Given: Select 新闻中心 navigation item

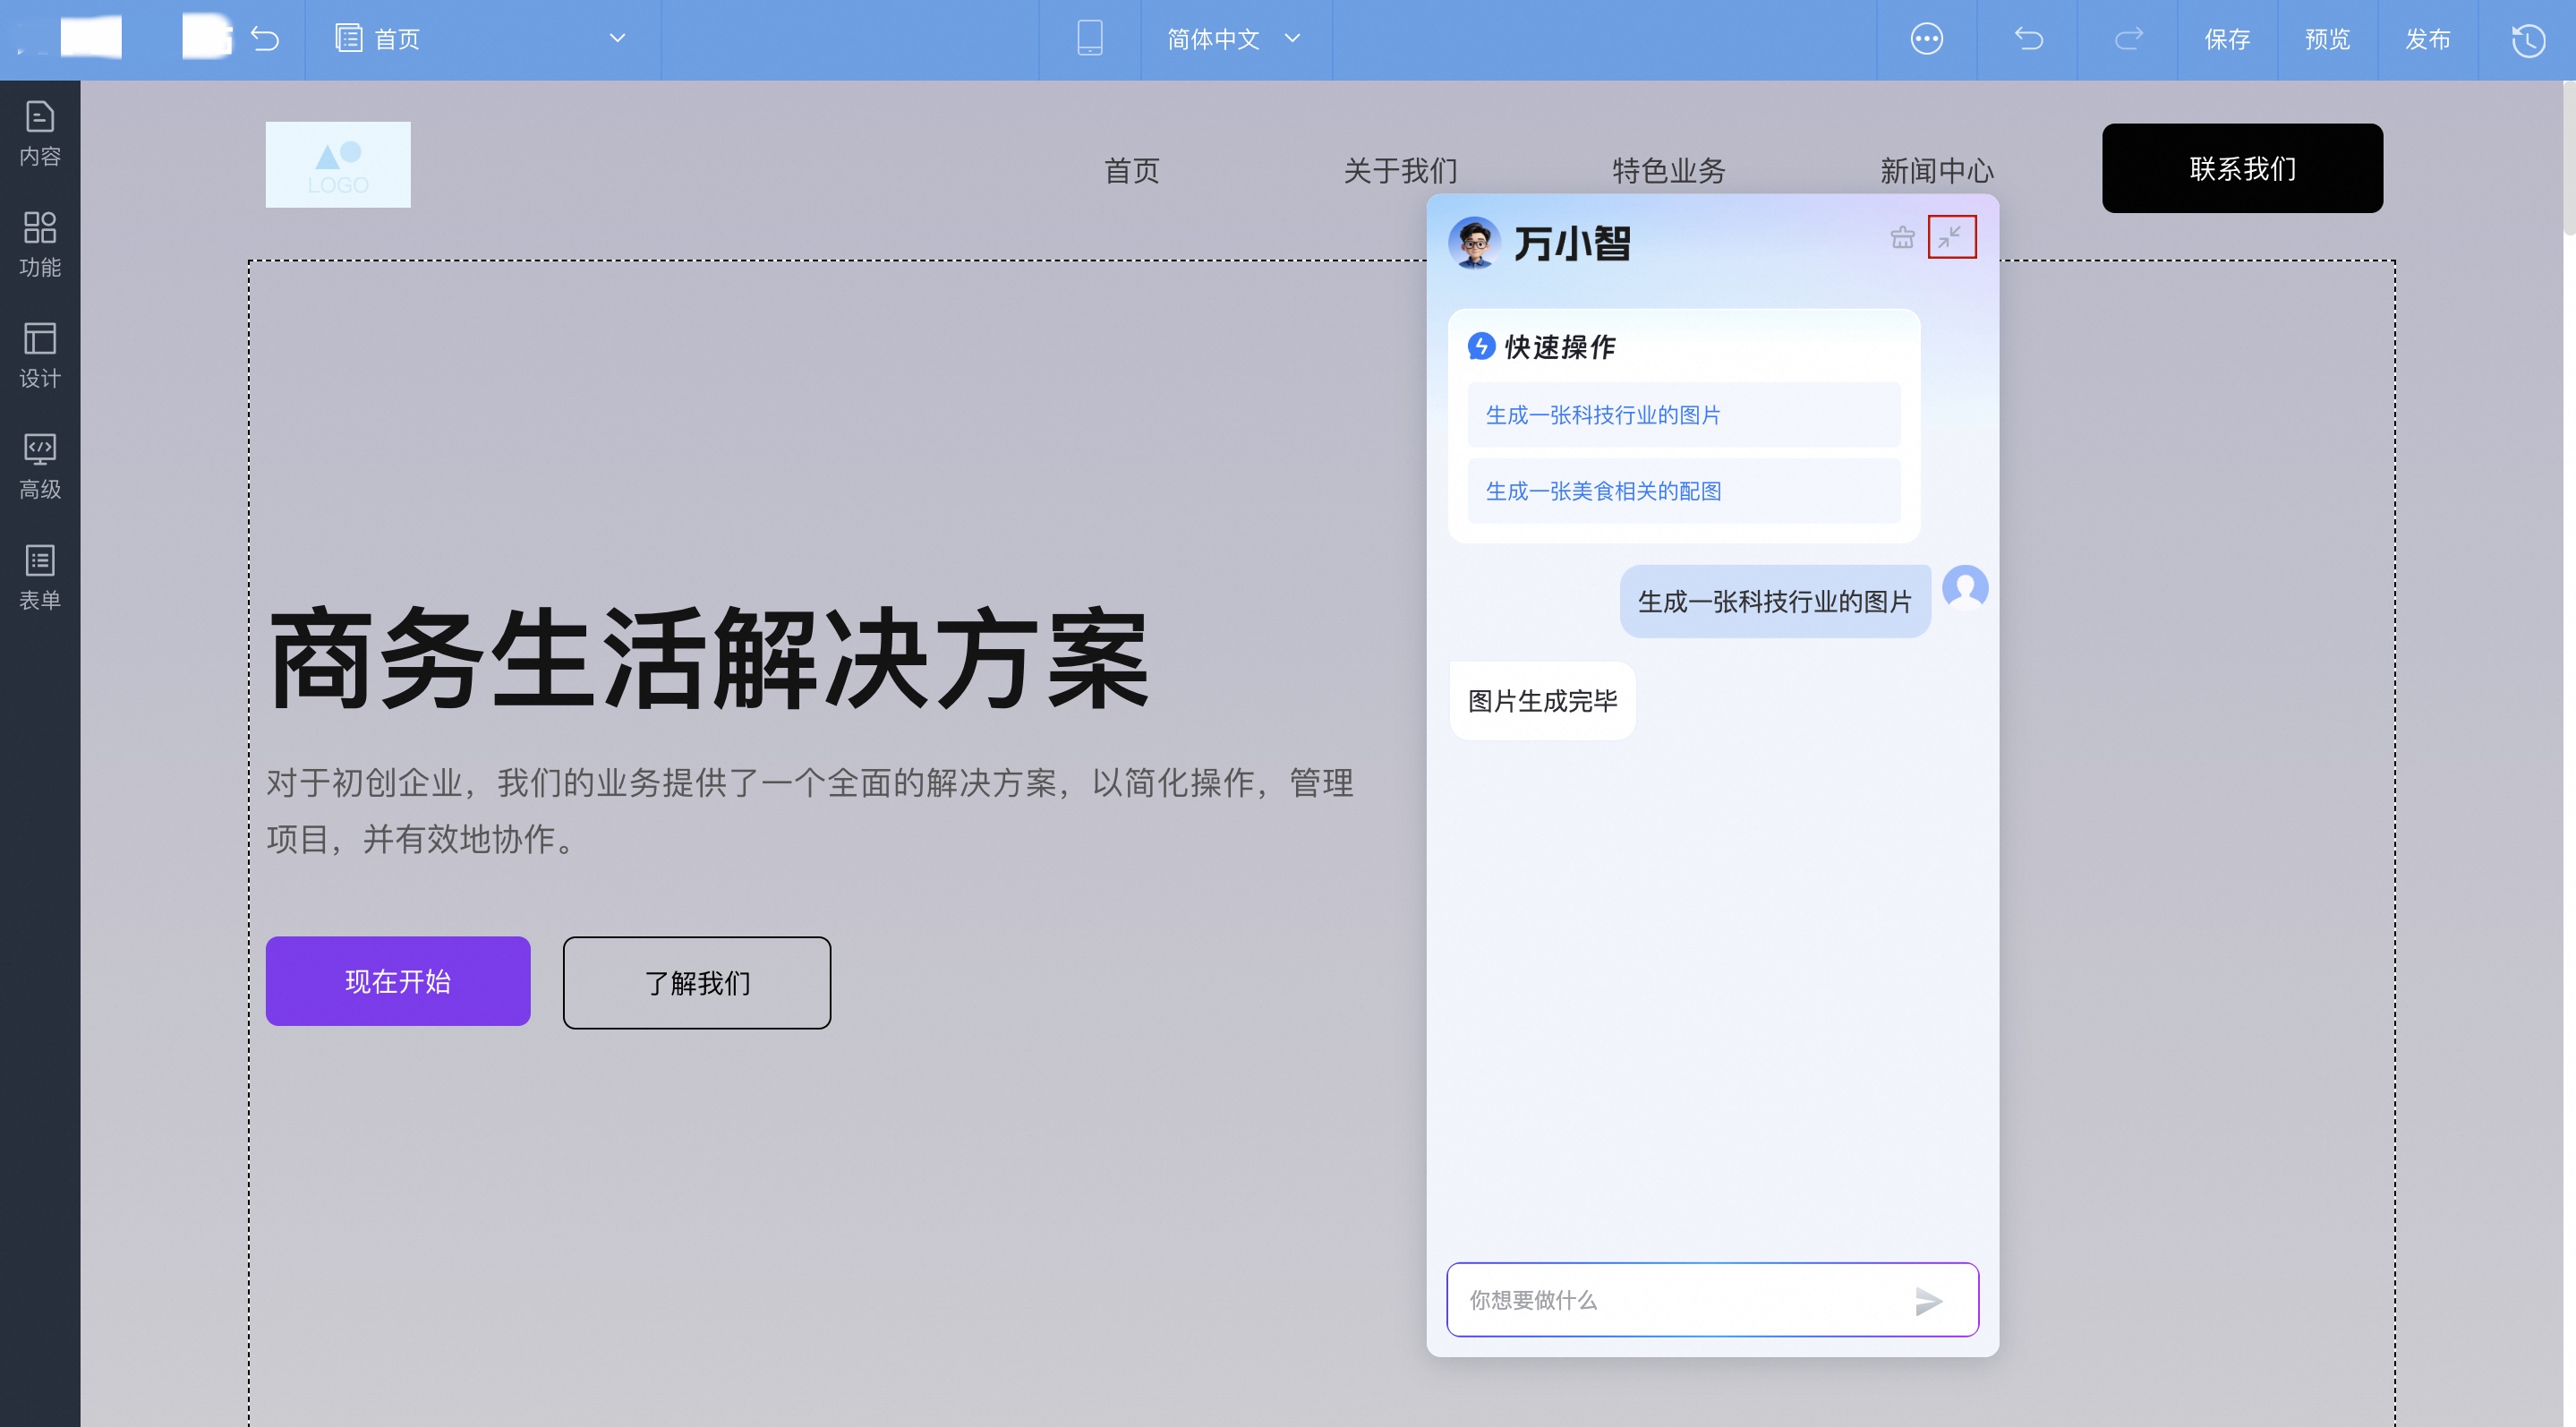Looking at the screenshot, I should 1937,170.
